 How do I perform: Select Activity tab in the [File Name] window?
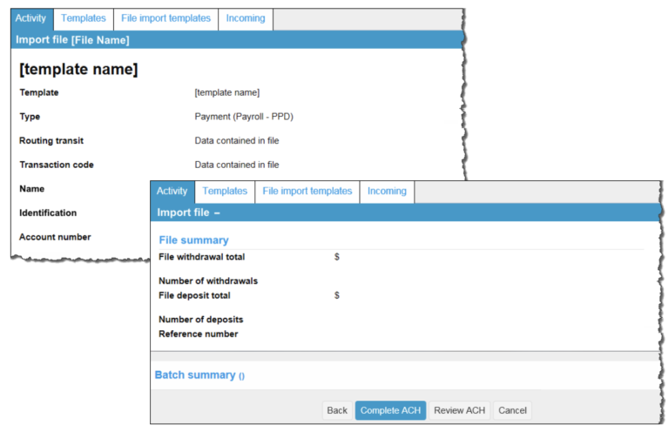[30, 18]
